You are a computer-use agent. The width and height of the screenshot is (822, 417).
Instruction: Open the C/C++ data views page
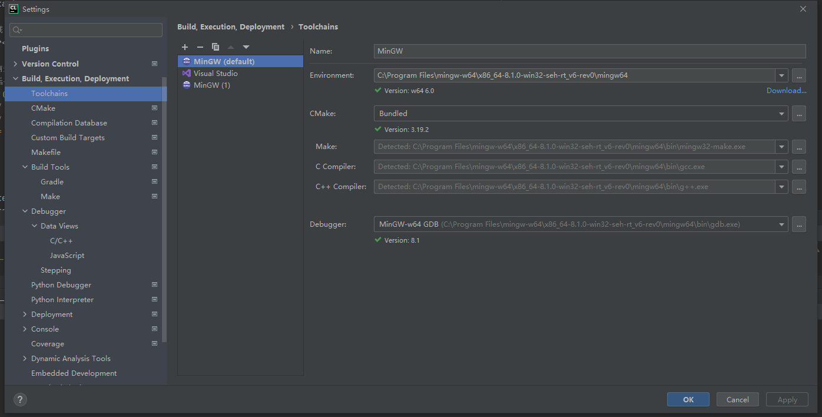61,240
